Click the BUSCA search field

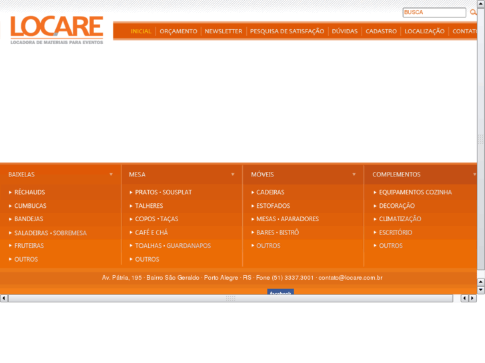[434, 13]
